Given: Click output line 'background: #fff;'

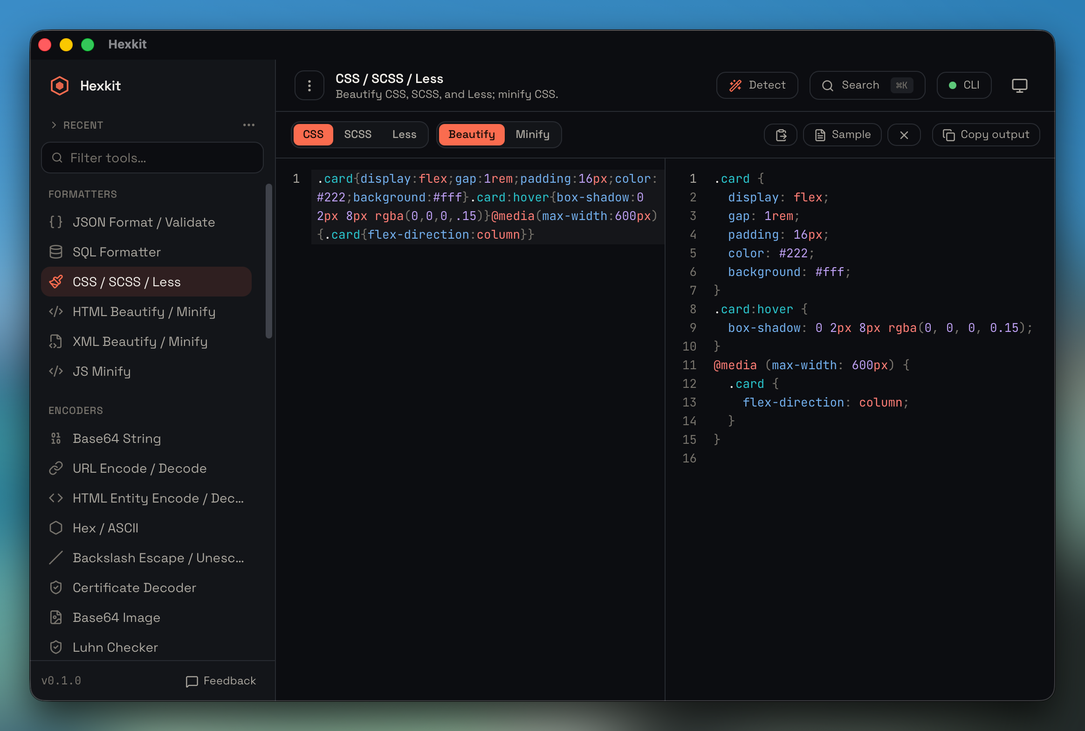Looking at the screenshot, I should [789, 272].
